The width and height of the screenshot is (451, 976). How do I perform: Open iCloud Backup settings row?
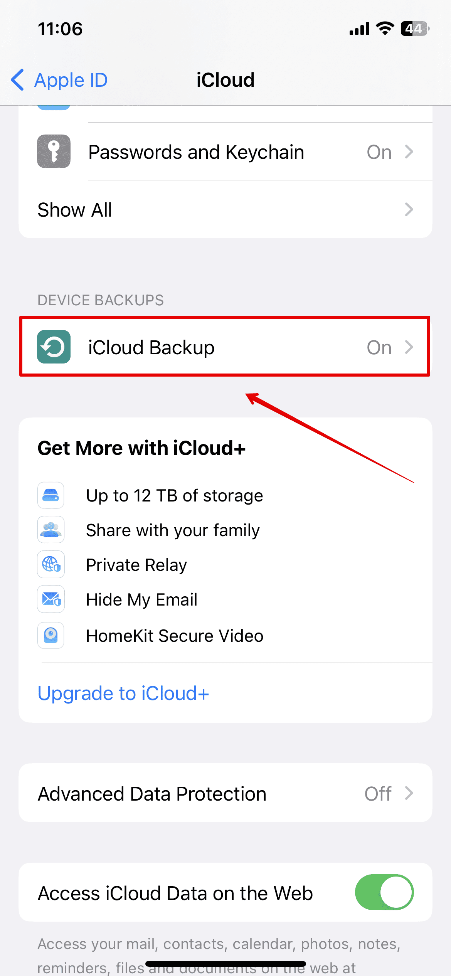tap(225, 347)
